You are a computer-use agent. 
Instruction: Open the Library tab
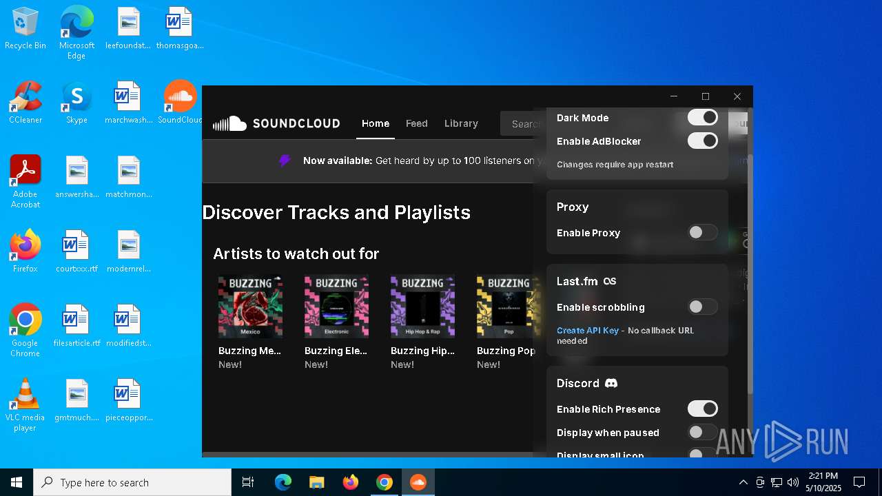[461, 123]
